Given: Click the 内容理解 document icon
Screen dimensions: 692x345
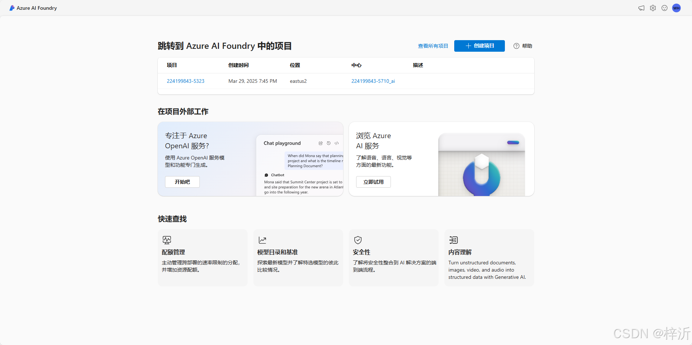Looking at the screenshot, I should pyautogui.click(x=453, y=240).
